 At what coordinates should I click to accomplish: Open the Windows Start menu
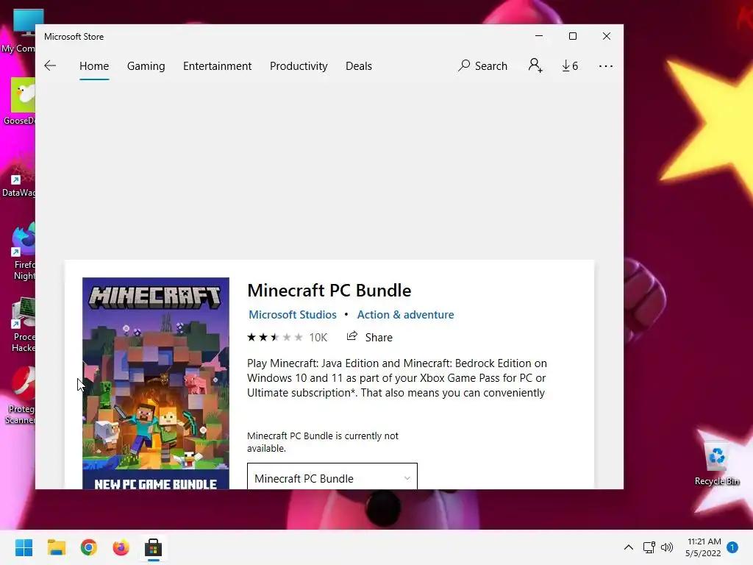point(24,547)
